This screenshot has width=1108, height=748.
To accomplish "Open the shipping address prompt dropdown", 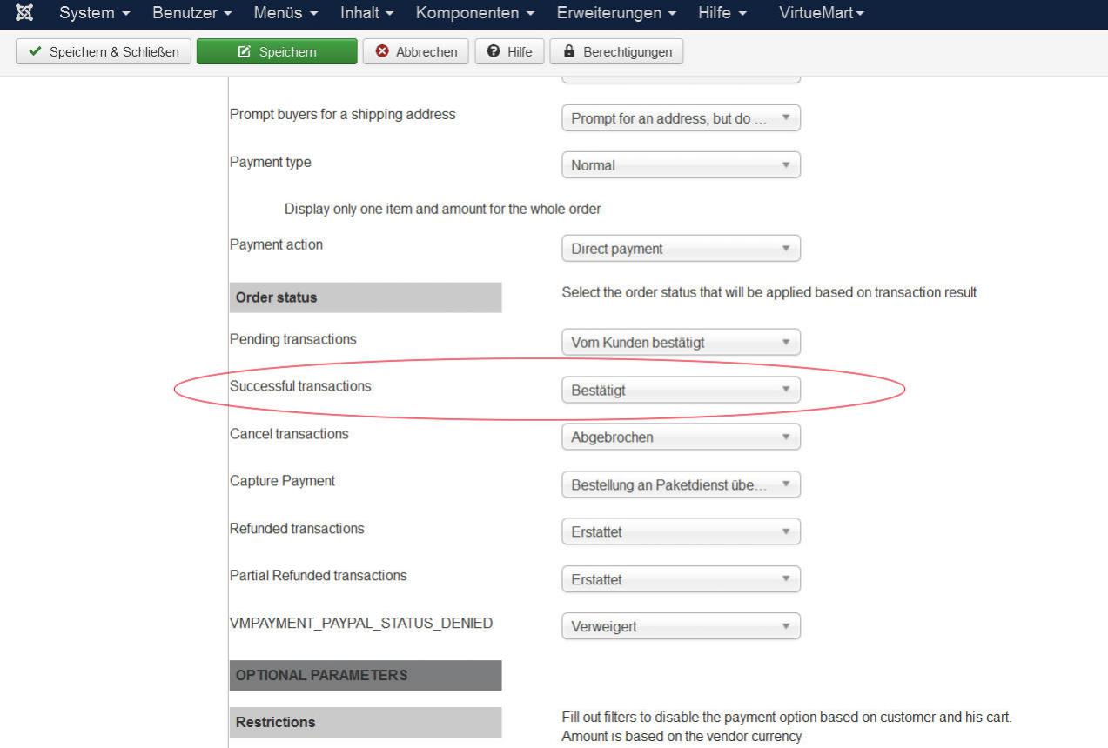I will (681, 118).
